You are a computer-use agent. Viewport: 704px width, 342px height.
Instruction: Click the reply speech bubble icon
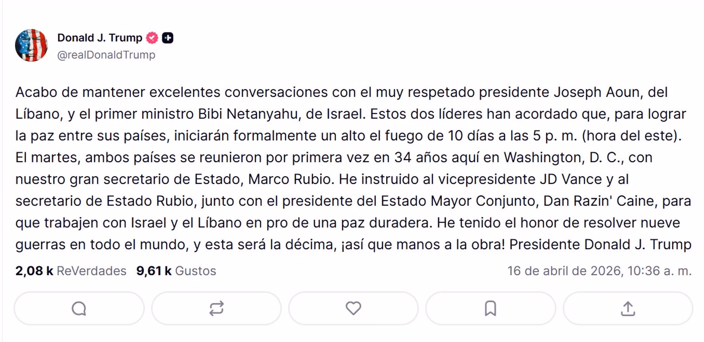[79, 308]
